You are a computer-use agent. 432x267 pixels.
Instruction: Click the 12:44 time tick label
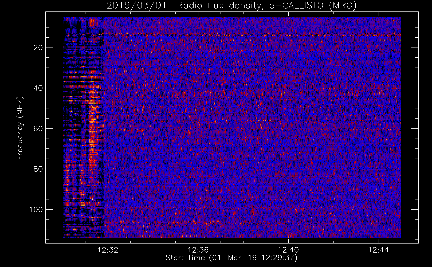pyautogui.click(x=379, y=250)
